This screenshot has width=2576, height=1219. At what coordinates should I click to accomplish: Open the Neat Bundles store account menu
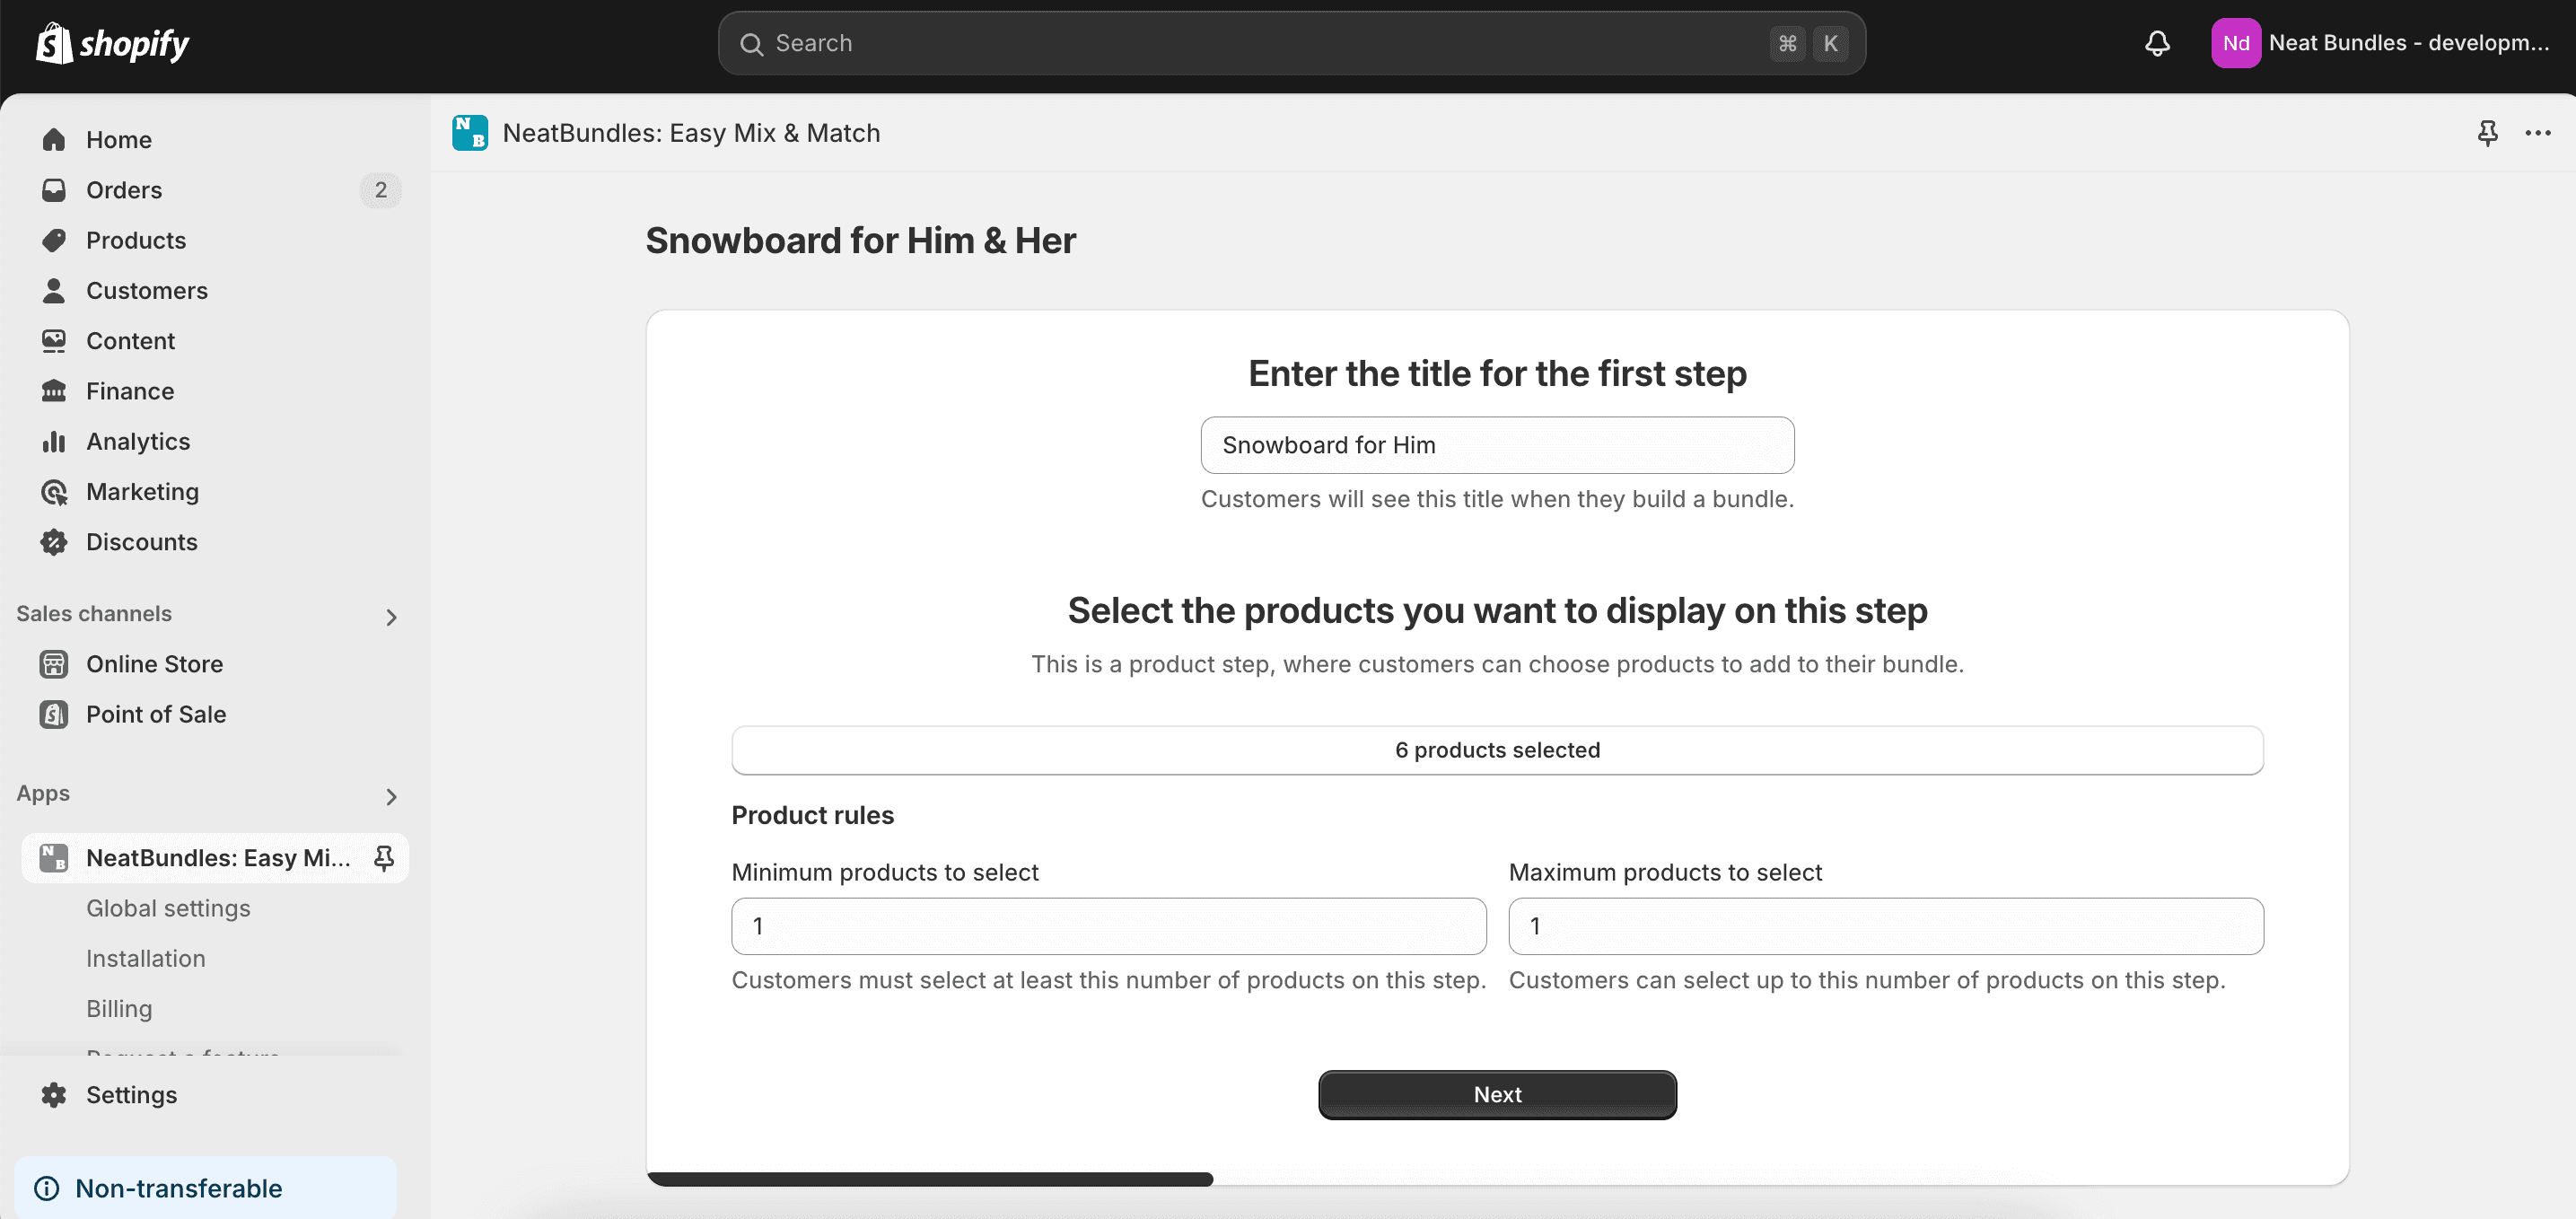[2382, 43]
